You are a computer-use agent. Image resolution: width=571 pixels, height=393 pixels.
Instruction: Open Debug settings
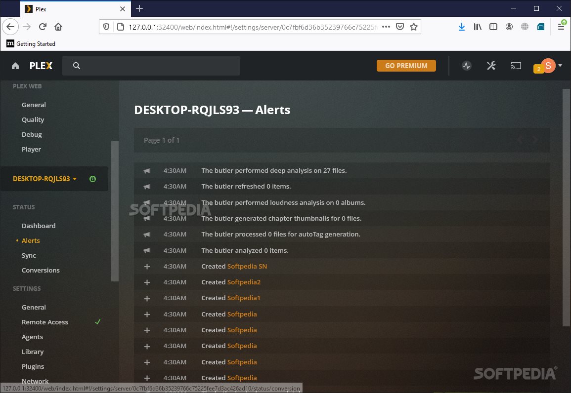click(32, 134)
